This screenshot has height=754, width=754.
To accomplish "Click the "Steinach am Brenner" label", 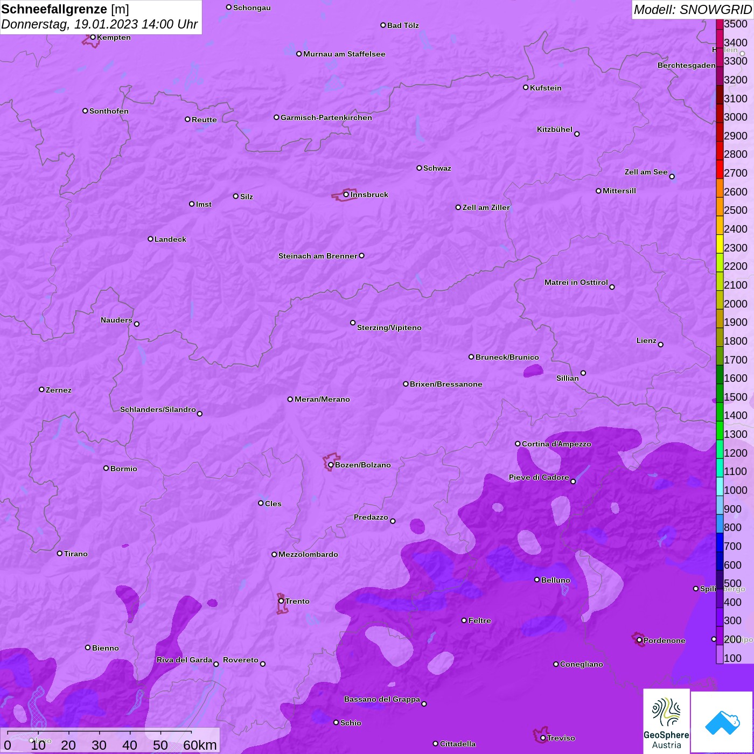I will click(318, 256).
